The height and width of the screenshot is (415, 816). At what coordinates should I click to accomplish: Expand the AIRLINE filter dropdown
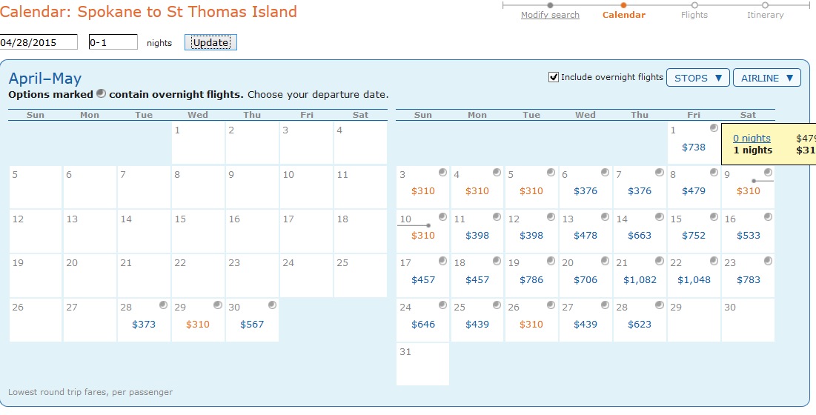[766, 78]
